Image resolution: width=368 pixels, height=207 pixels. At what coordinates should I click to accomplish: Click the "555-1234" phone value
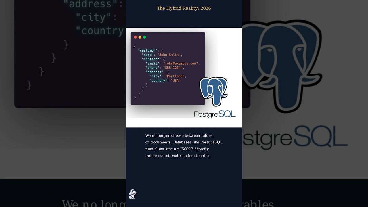pyautogui.click(x=173, y=68)
